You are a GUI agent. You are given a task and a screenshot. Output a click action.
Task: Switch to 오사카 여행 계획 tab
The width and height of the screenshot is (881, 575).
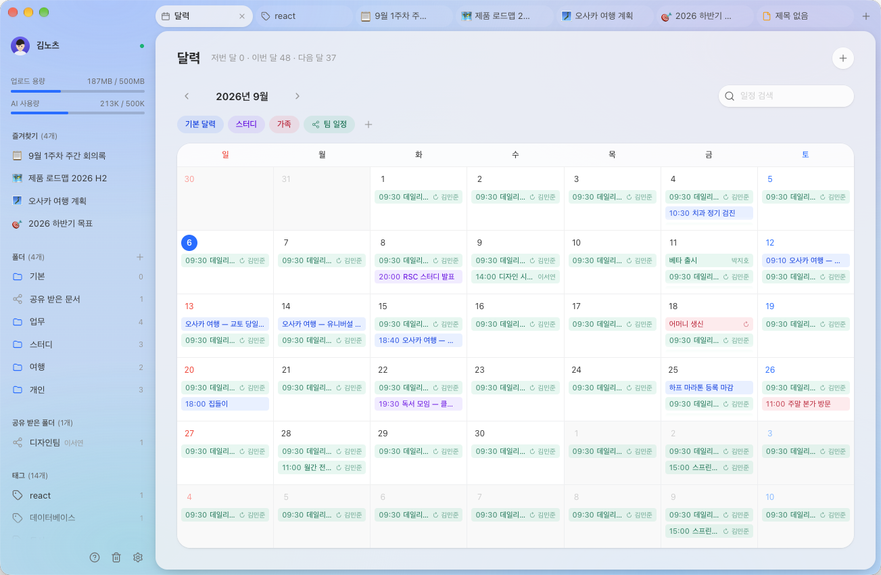(x=605, y=16)
